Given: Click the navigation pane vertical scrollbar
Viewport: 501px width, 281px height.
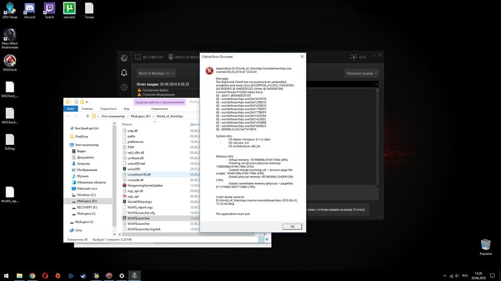Looking at the screenshot, I should pyautogui.click(x=115, y=179).
